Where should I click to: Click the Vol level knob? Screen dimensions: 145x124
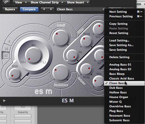tap(99, 56)
